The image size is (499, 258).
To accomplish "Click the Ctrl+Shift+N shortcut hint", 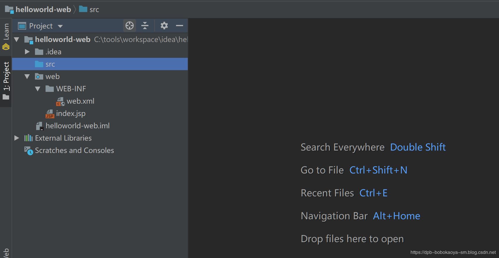I will (x=378, y=170).
